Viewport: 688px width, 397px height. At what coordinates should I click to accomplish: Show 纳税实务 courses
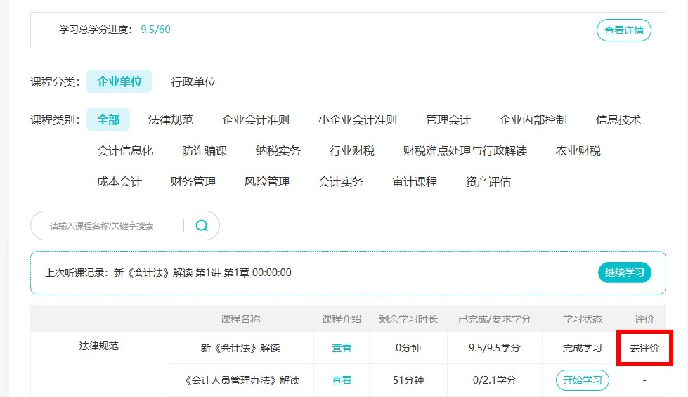coord(278,150)
